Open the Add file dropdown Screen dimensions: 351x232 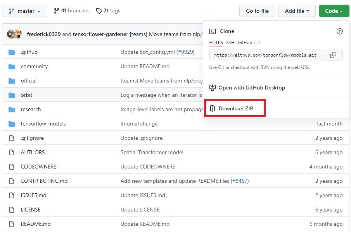(297, 11)
